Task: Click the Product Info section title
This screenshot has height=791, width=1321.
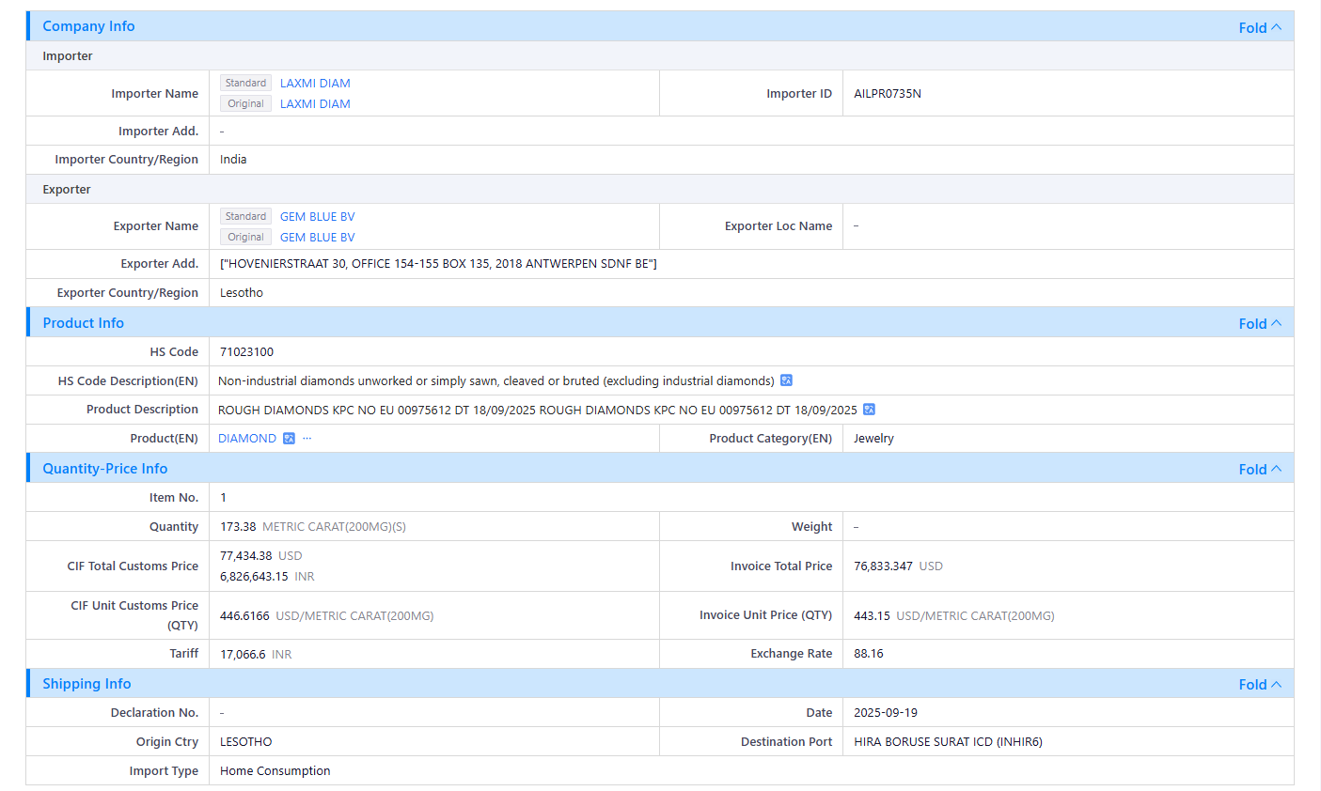Action: [x=83, y=323]
